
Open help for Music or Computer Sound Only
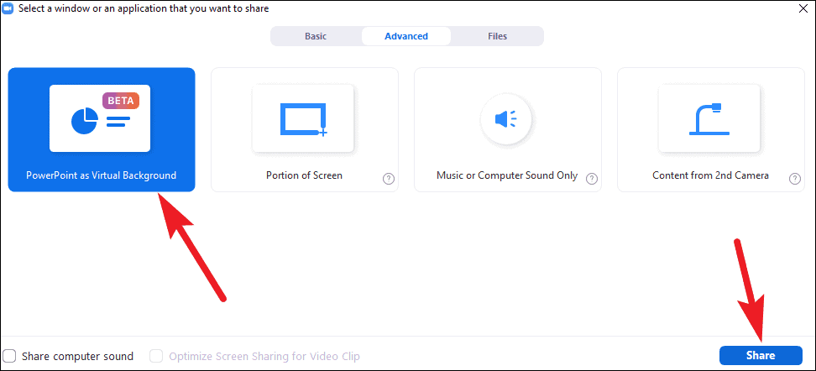(592, 179)
